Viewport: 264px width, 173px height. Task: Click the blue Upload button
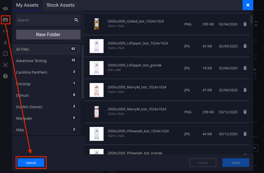tap(31, 162)
